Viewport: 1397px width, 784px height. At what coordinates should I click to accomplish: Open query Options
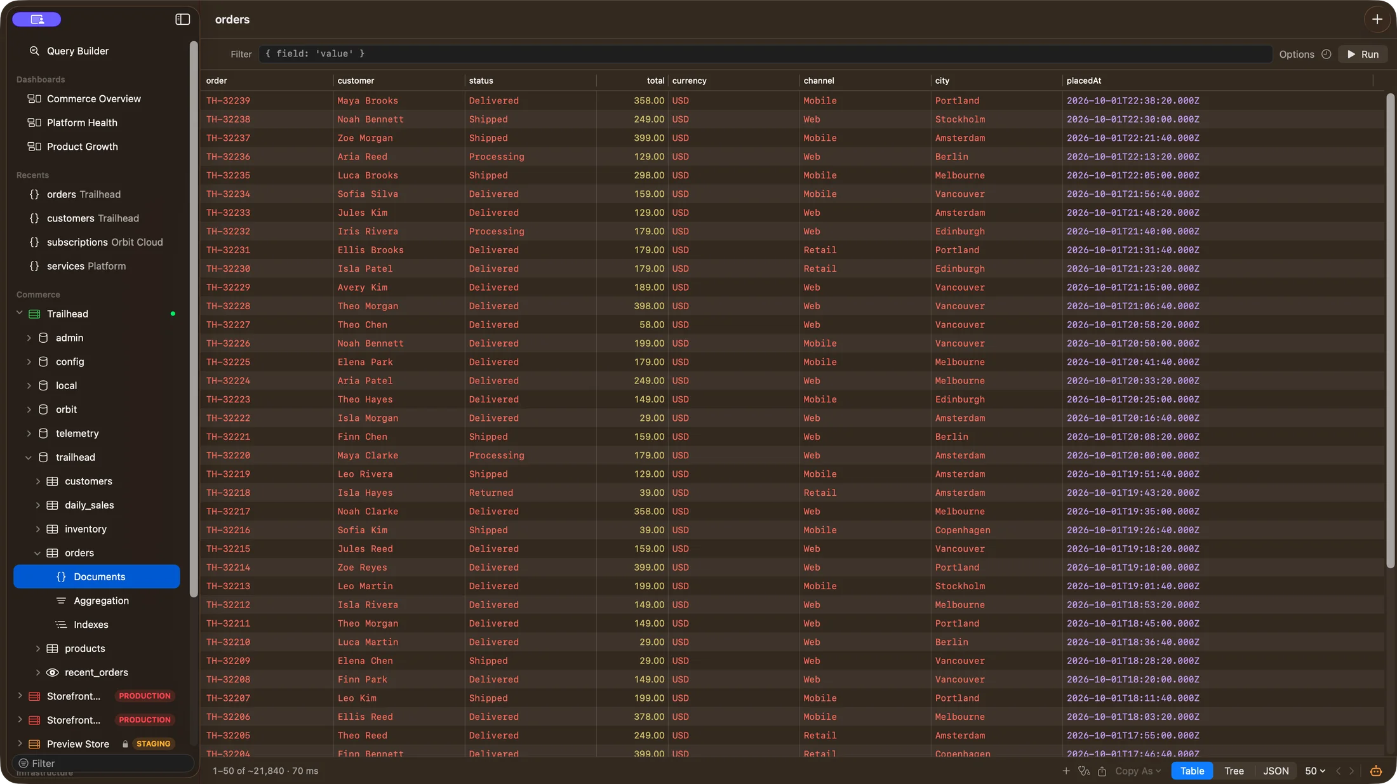tap(1297, 54)
